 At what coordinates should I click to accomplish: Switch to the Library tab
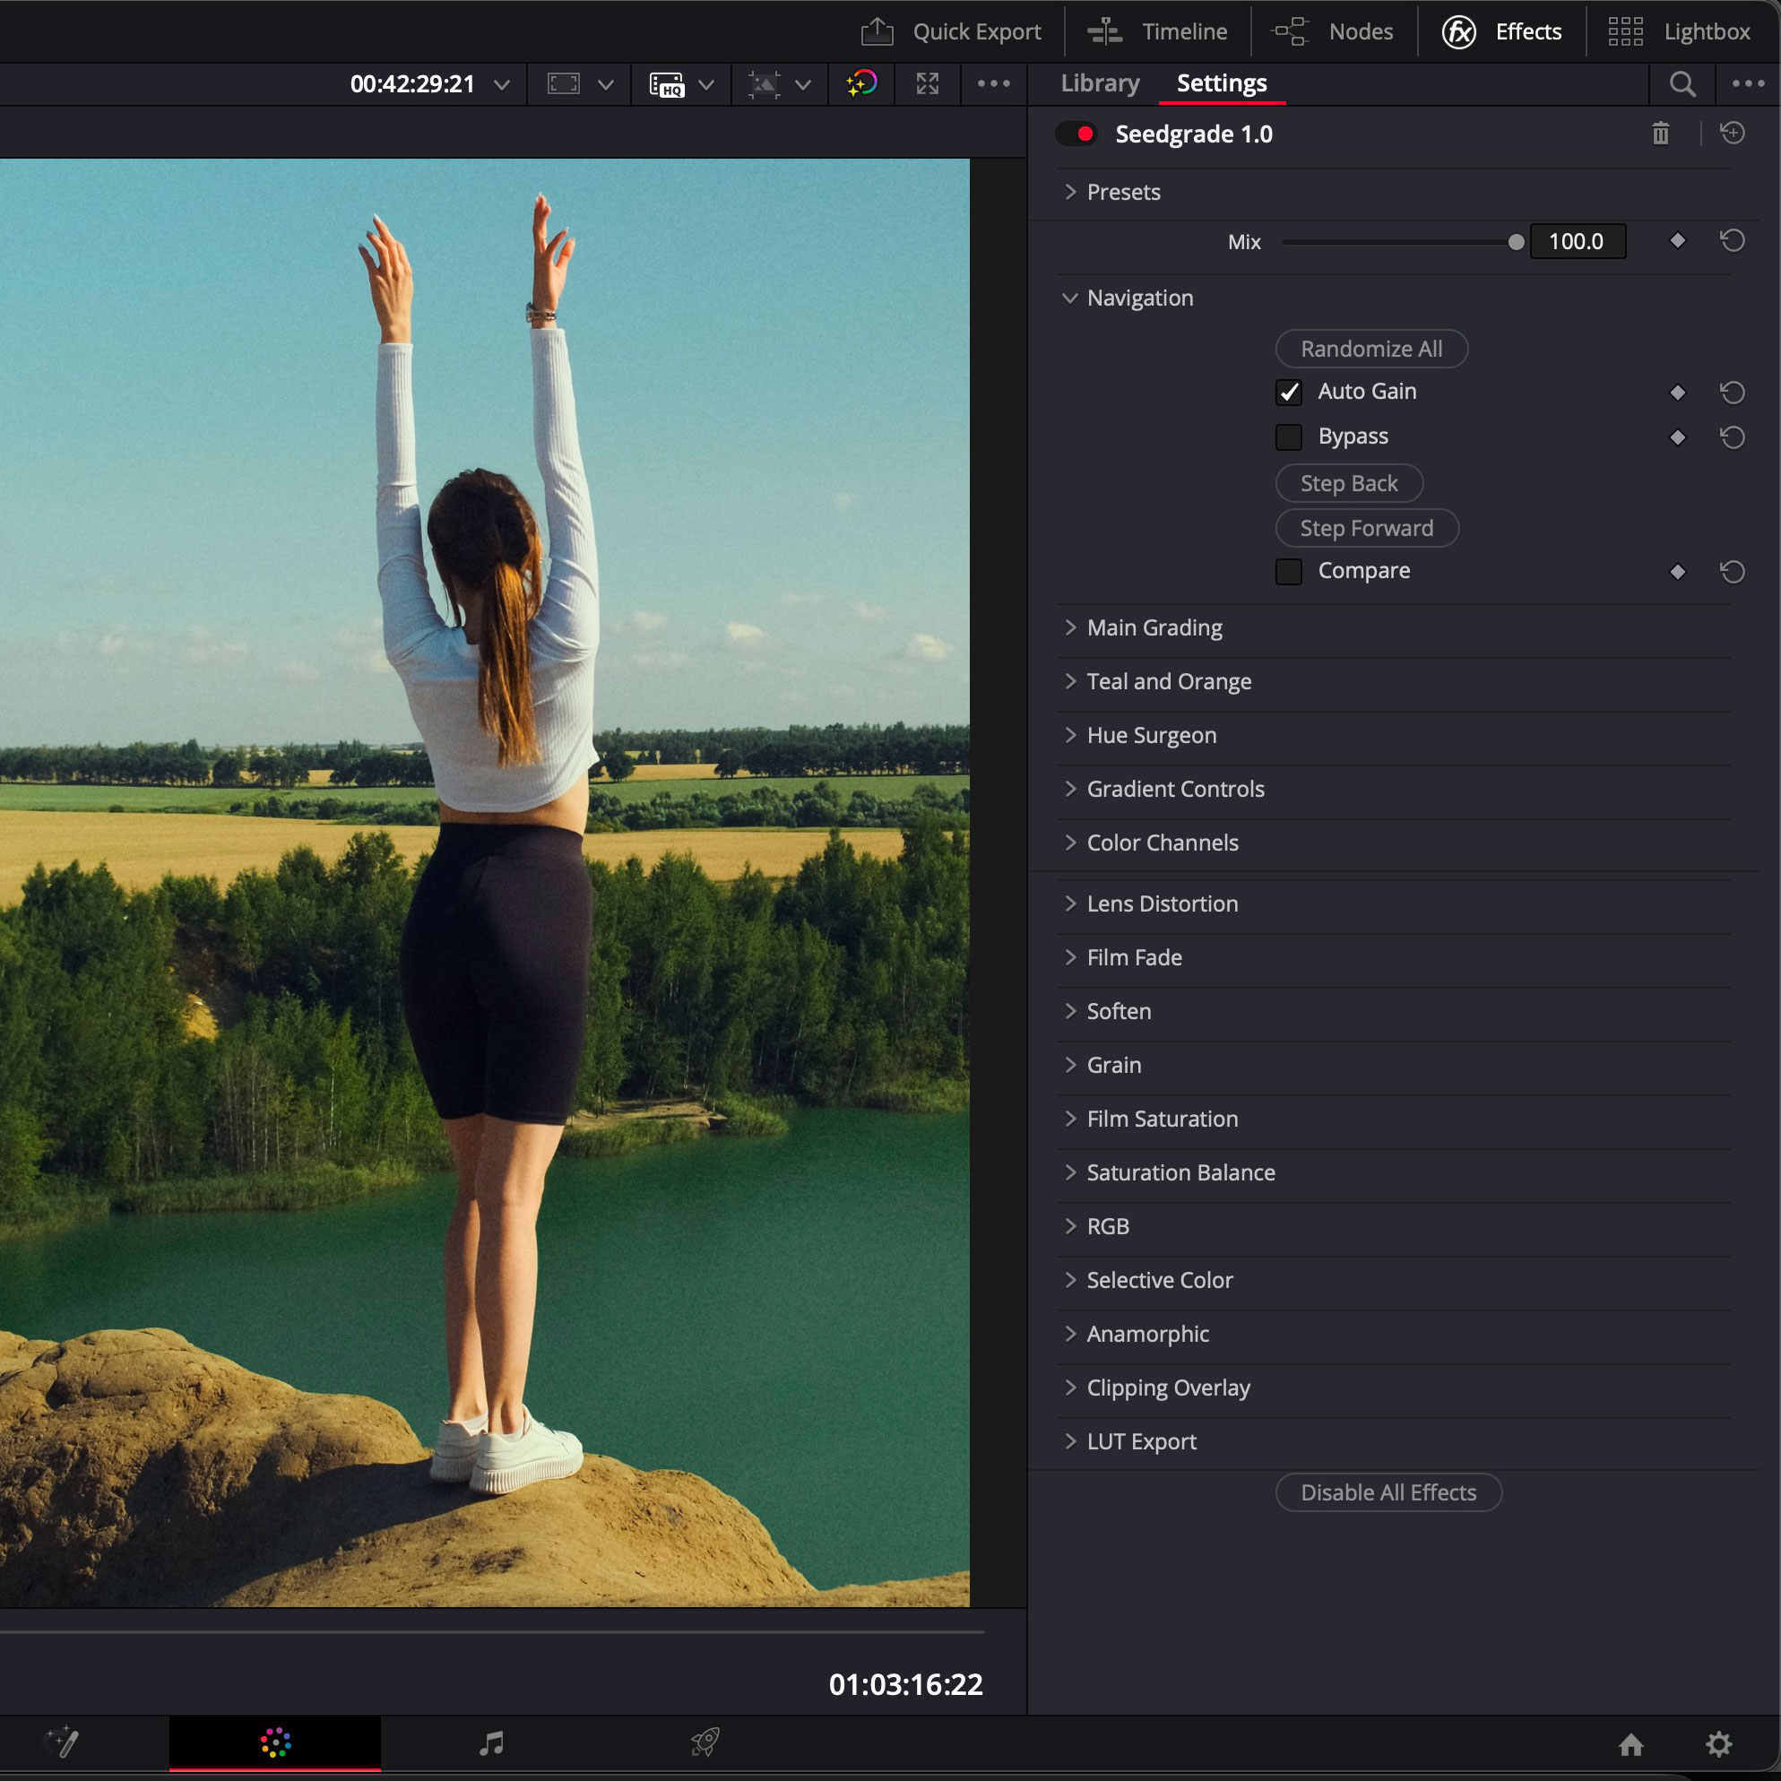(1099, 83)
